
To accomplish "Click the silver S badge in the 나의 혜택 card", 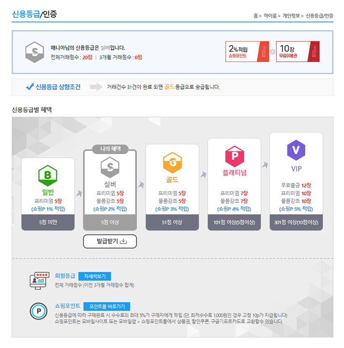I will pos(110,167).
